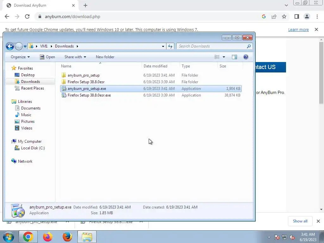Open the Videos library
Viewport: 324px width, 243px height.
(x=27, y=128)
